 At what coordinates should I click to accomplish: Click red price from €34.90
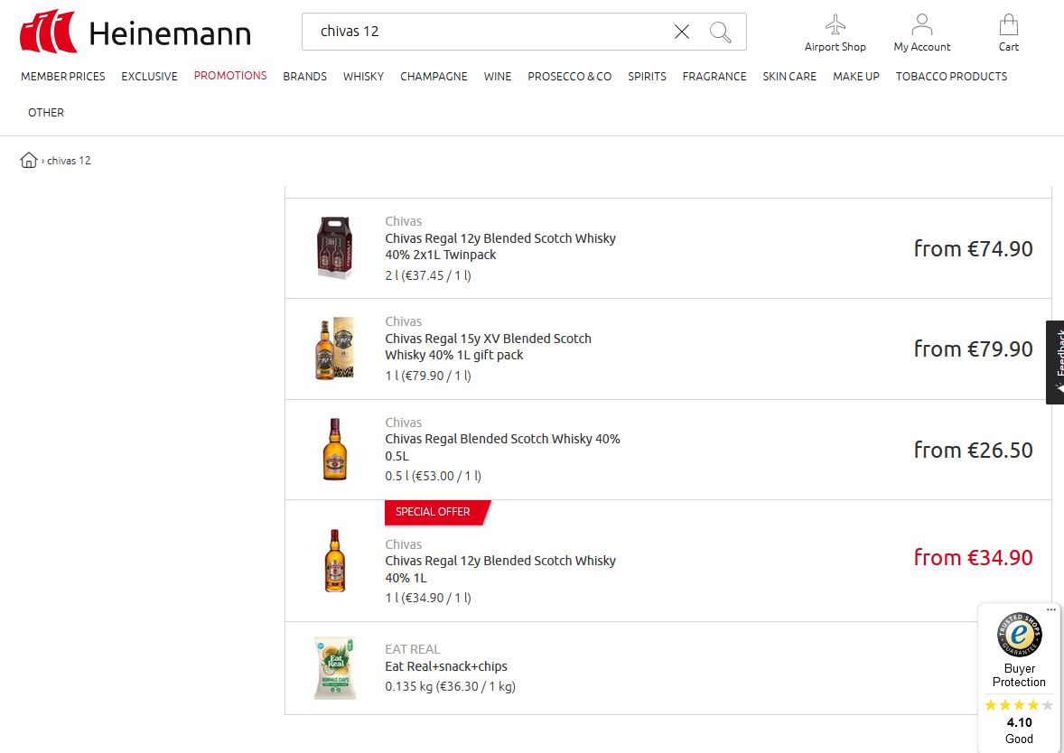point(973,557)
